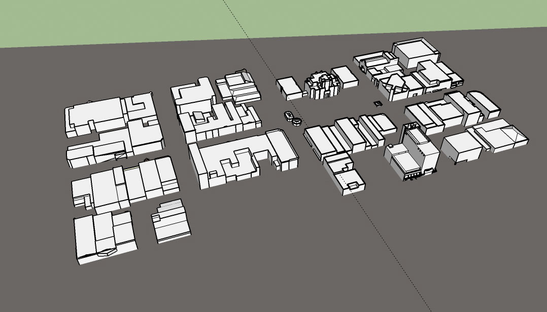Select the pair of small circular fountain objects
The image size is (547, 312).
tap(292, 119)
